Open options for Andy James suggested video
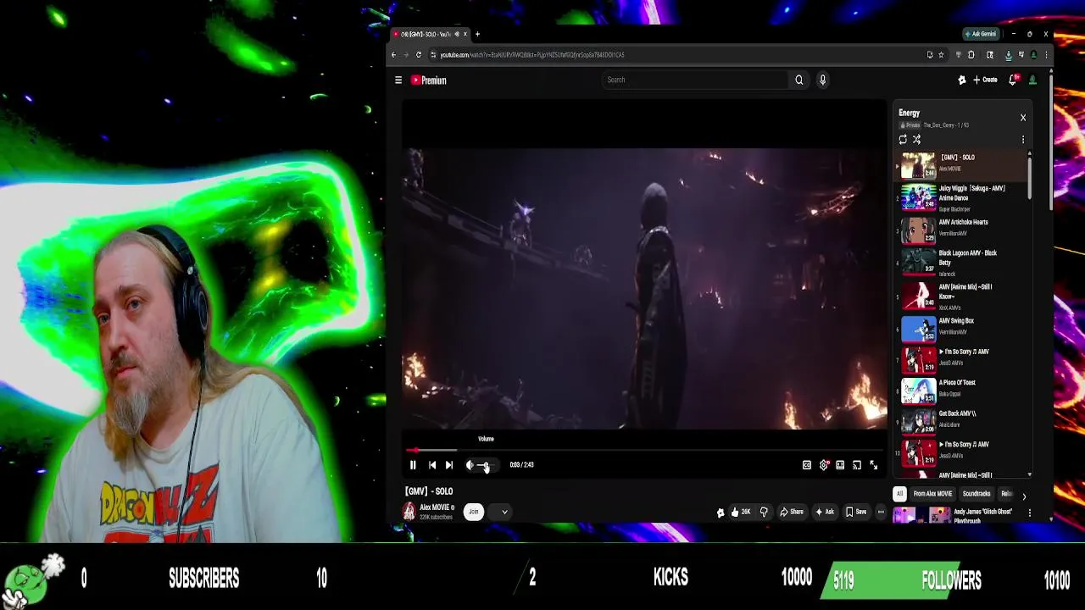This screenshot has width=1085, height=610. pos(1030,513)
